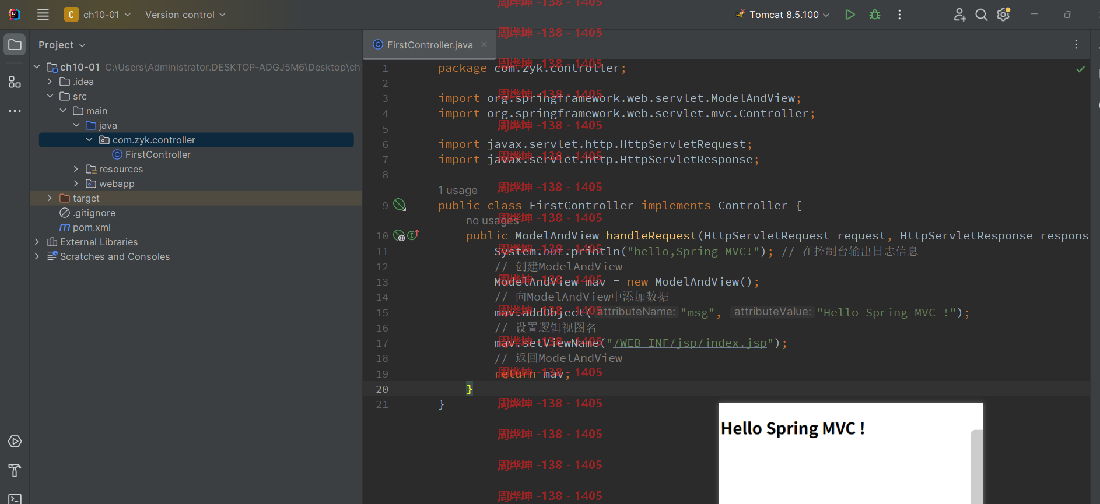Open the Services tool window icon
Viewport: 1100px width, 504px height.
click(15, 442)
